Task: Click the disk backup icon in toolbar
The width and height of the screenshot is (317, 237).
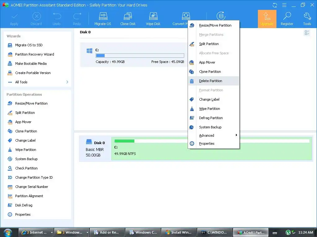Action: (221, 16)
